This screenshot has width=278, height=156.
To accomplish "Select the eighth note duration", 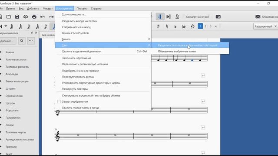I will click(x=46, y=26).
